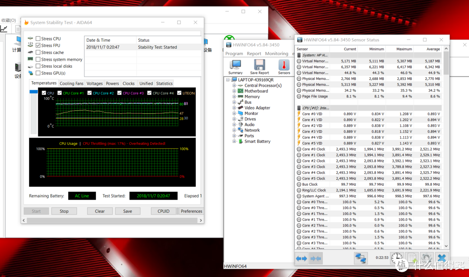Toggle the CPU graph legend checkbox
This screenshot has height=277, width=469.
pyautogui.click(x=44, y=93)
